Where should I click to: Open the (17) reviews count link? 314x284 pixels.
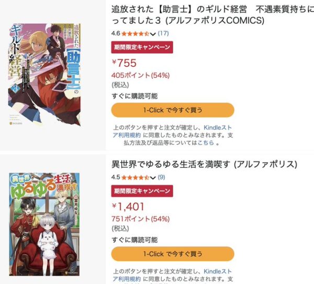[x=163, y=33]
